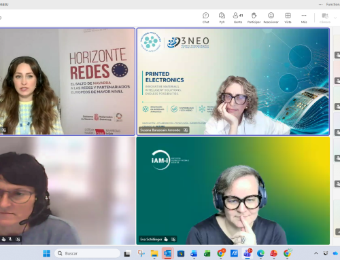Open Microsoft Edge from the taskbar

pos(260,253)
